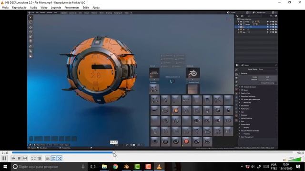The width and height of the screenshot is (305, 171).
Task: Click the VLC volume speaker icon
Action: [x=285, y=160]
